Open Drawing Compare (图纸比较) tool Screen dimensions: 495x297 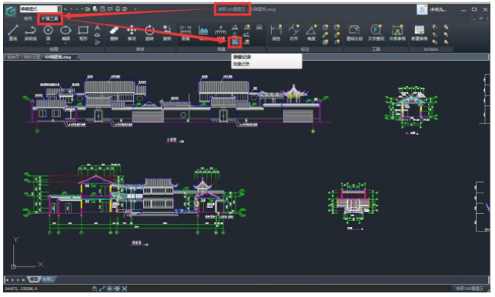[354, 33]
